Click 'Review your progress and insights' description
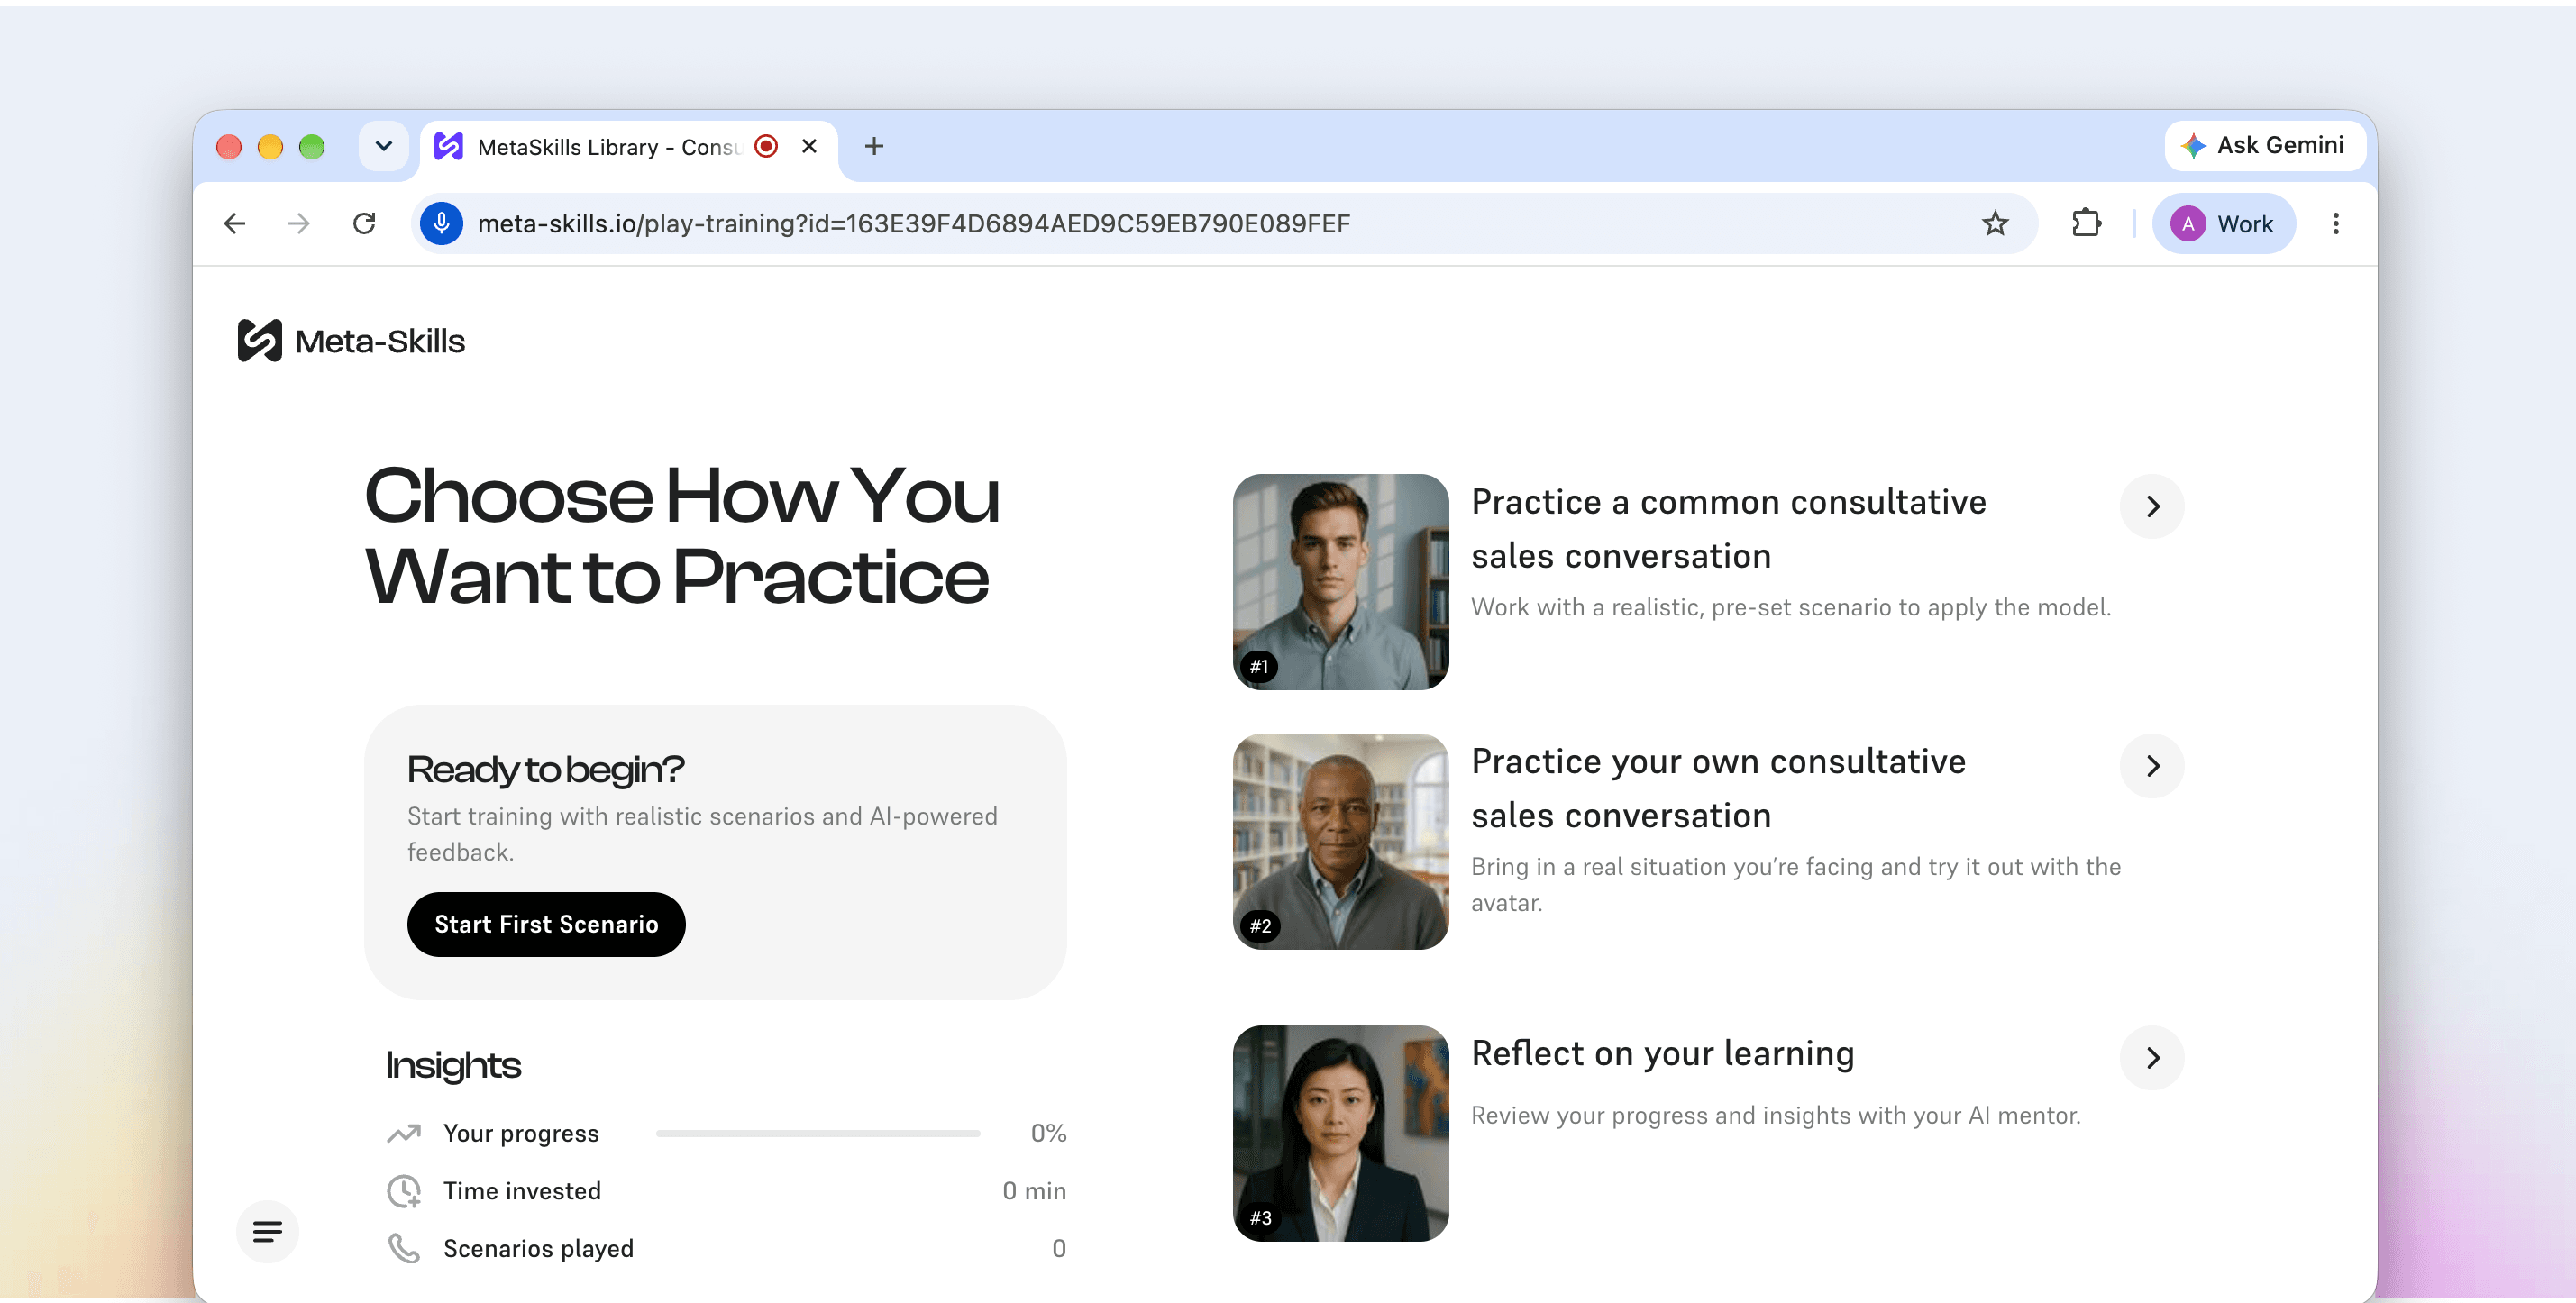The width and height of the screenshot is (2576, 1303). click(1775, 1115)
